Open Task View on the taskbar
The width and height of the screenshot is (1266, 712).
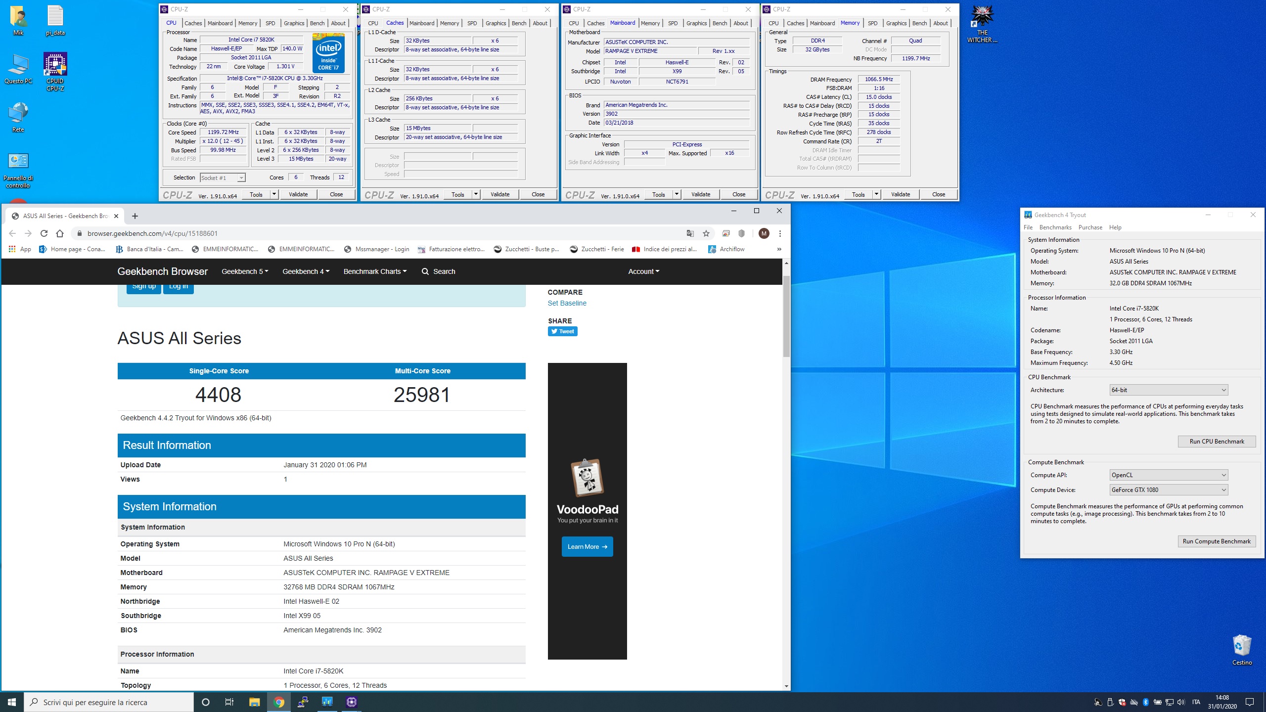(x=229, y=702)
